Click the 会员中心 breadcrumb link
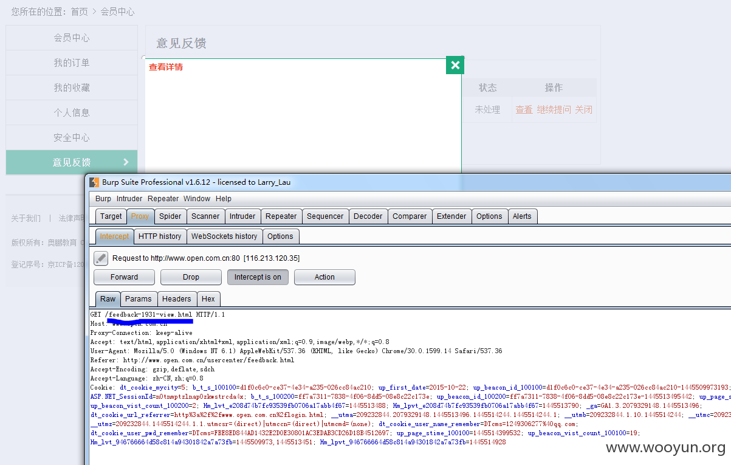This screenshot has width=731, height=465. click(118, 12)
